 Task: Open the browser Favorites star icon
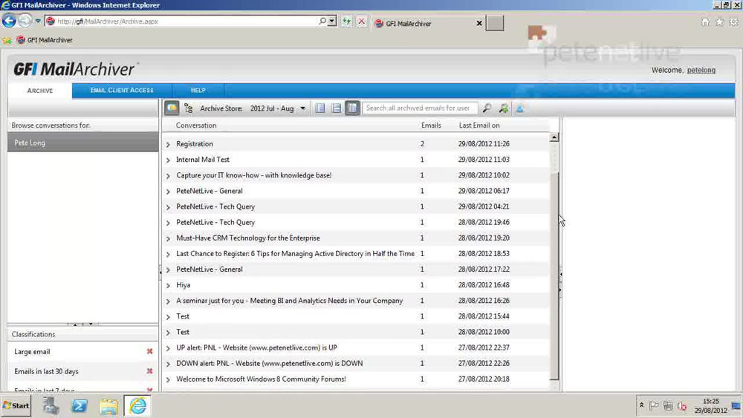[x=719, y=22]
